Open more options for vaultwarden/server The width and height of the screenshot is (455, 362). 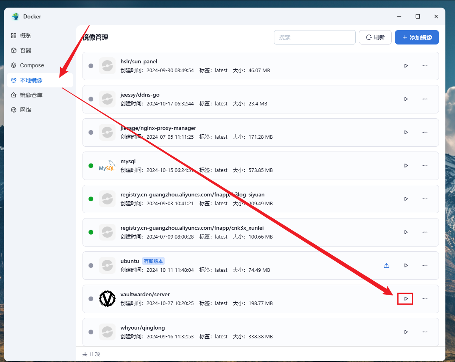(425, 299)
